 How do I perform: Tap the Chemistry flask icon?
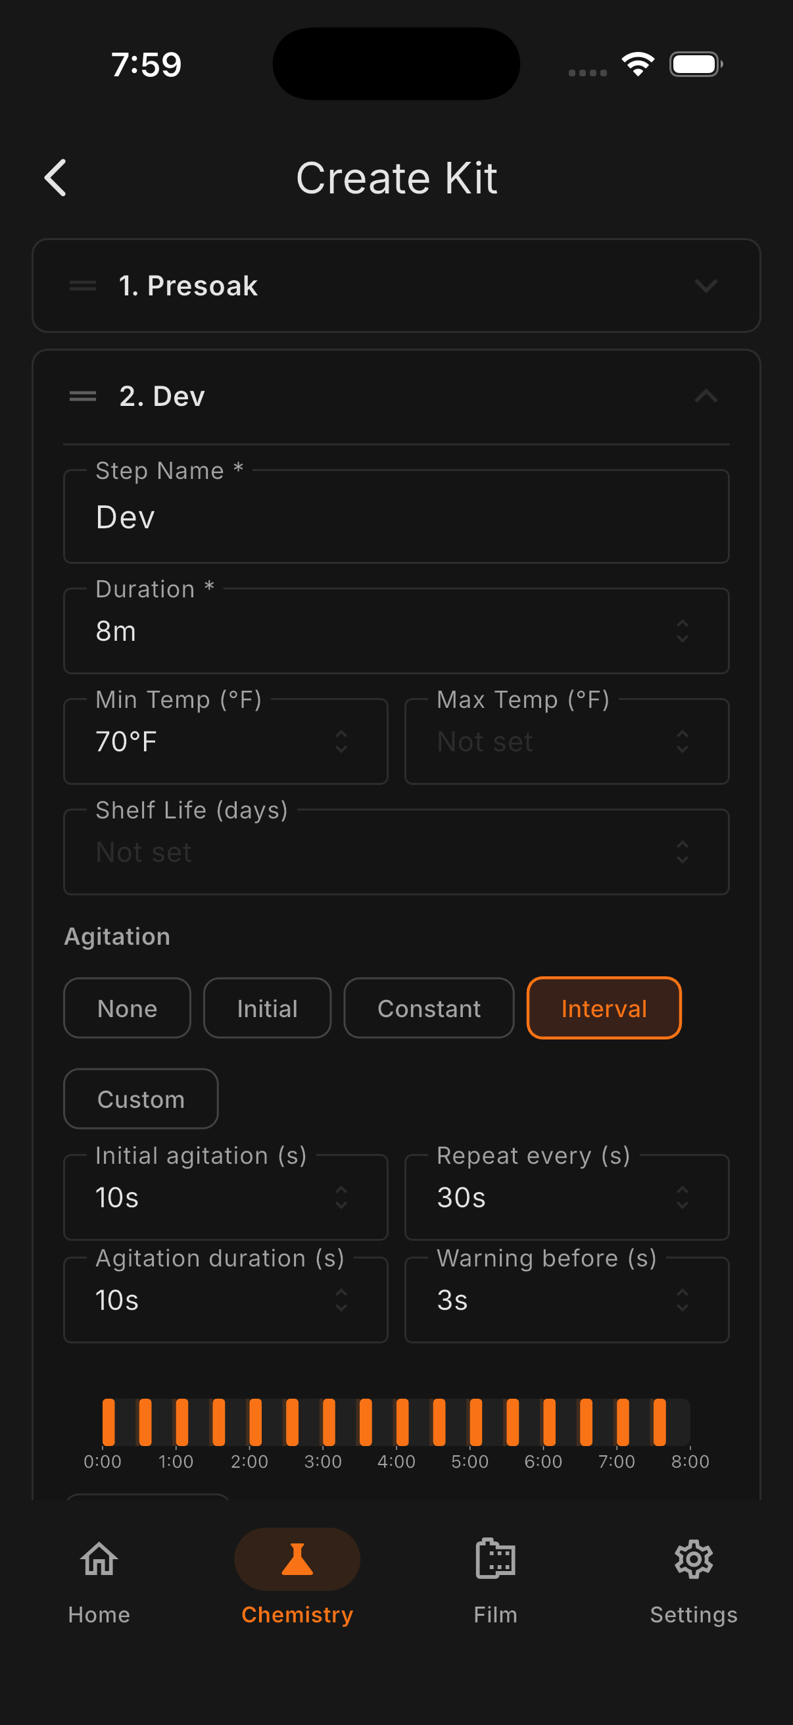click(297, 1560)
